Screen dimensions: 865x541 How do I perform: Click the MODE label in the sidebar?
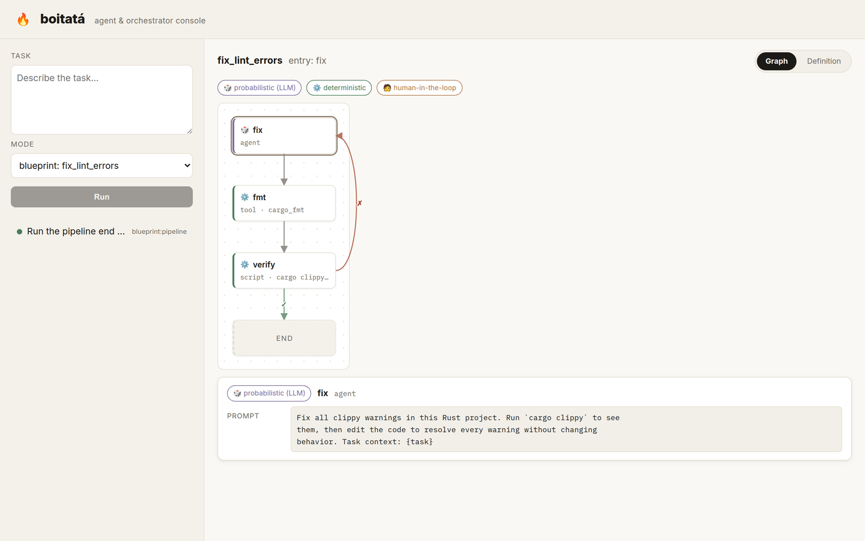[22, 144]
